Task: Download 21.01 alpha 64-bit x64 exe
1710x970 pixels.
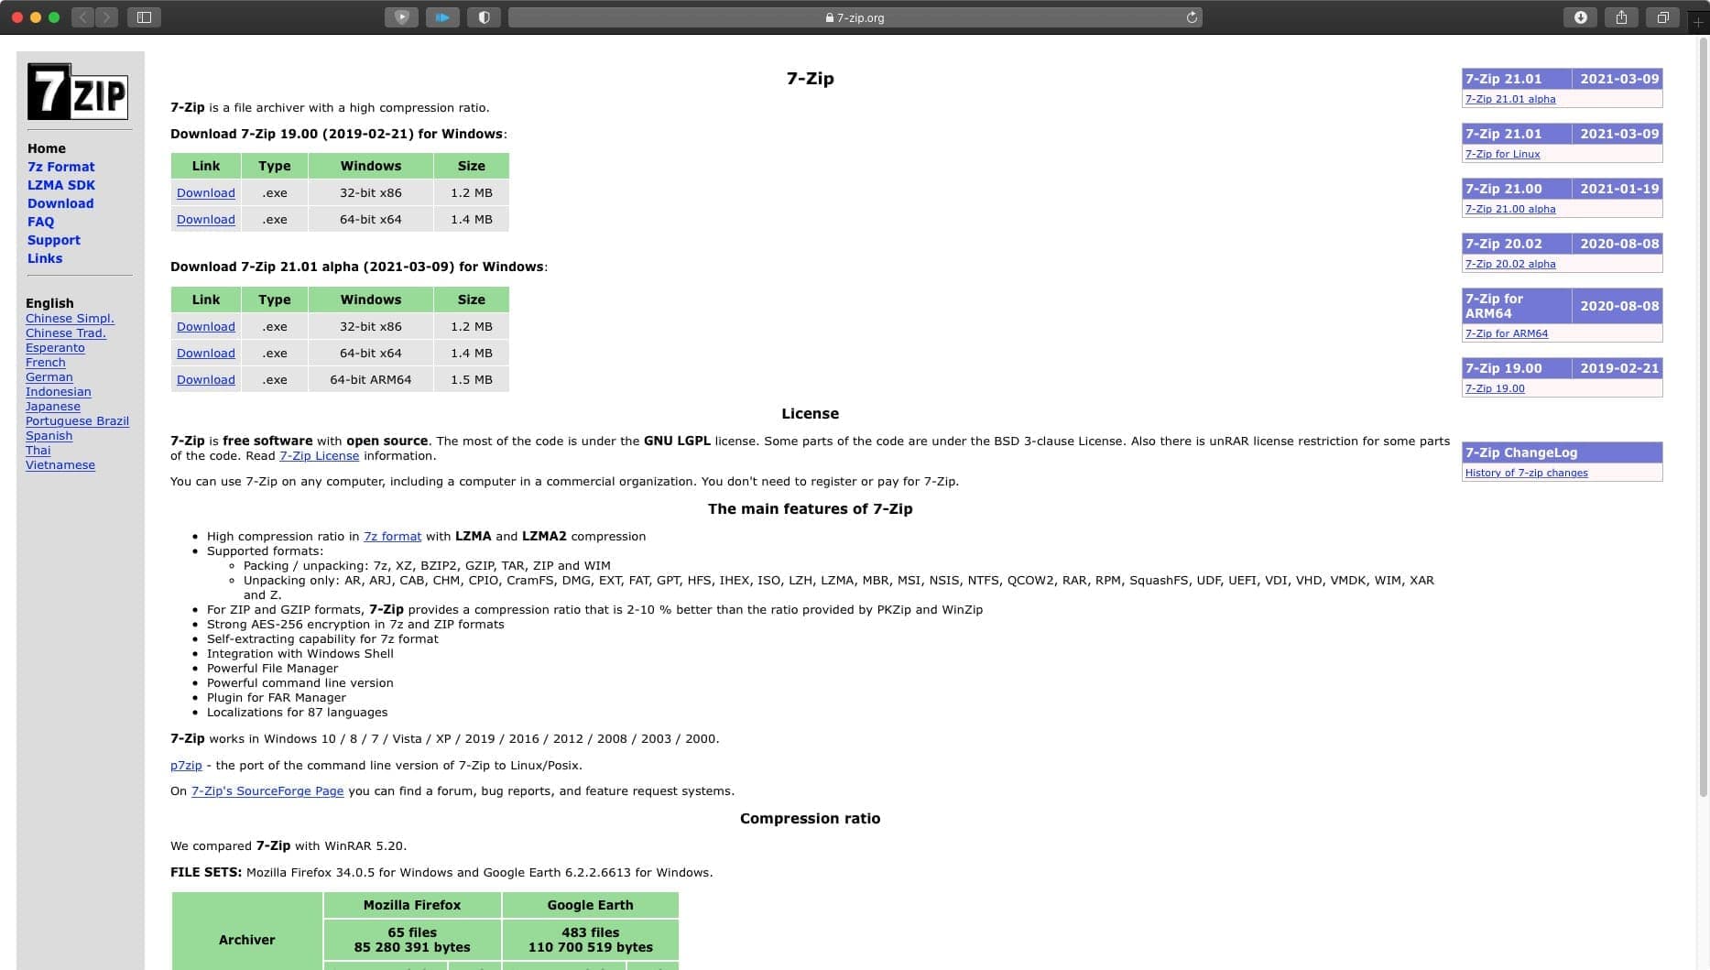Action: 206,354
